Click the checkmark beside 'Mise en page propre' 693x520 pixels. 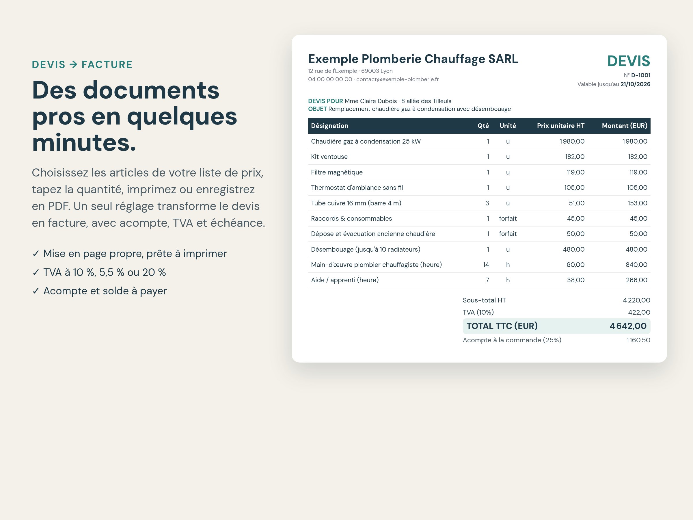(36, 254)
